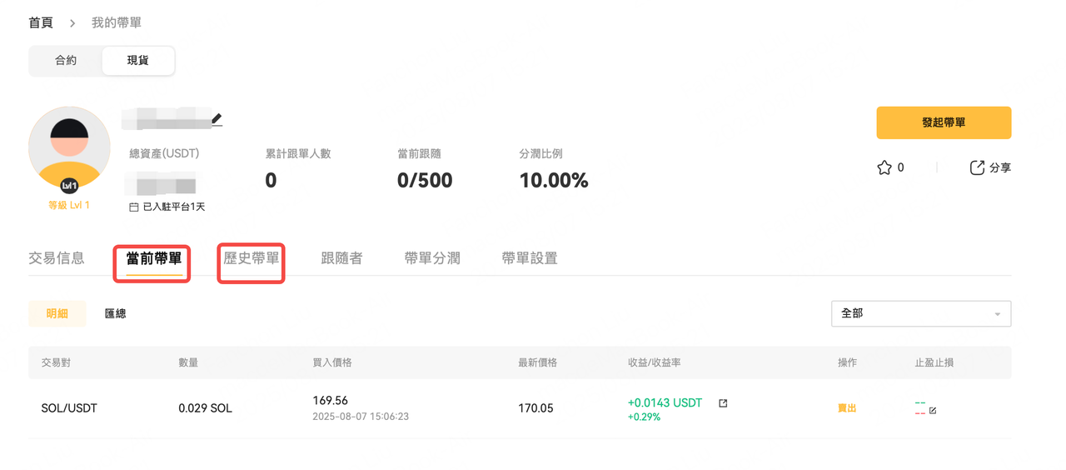Click the 發起帶單 button
This screenshot has width=1066, height=470.
(944, 122)
